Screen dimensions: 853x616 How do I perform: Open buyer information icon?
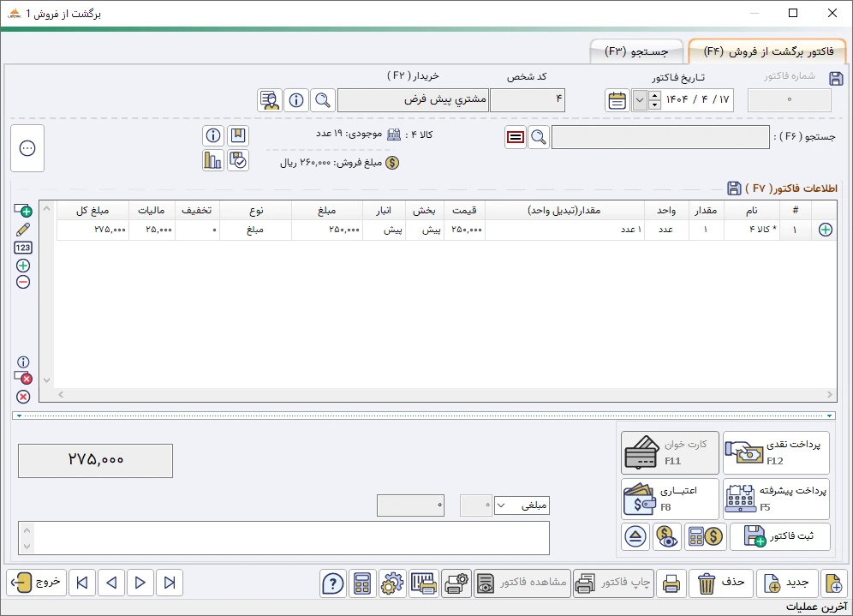pos(296,101)
